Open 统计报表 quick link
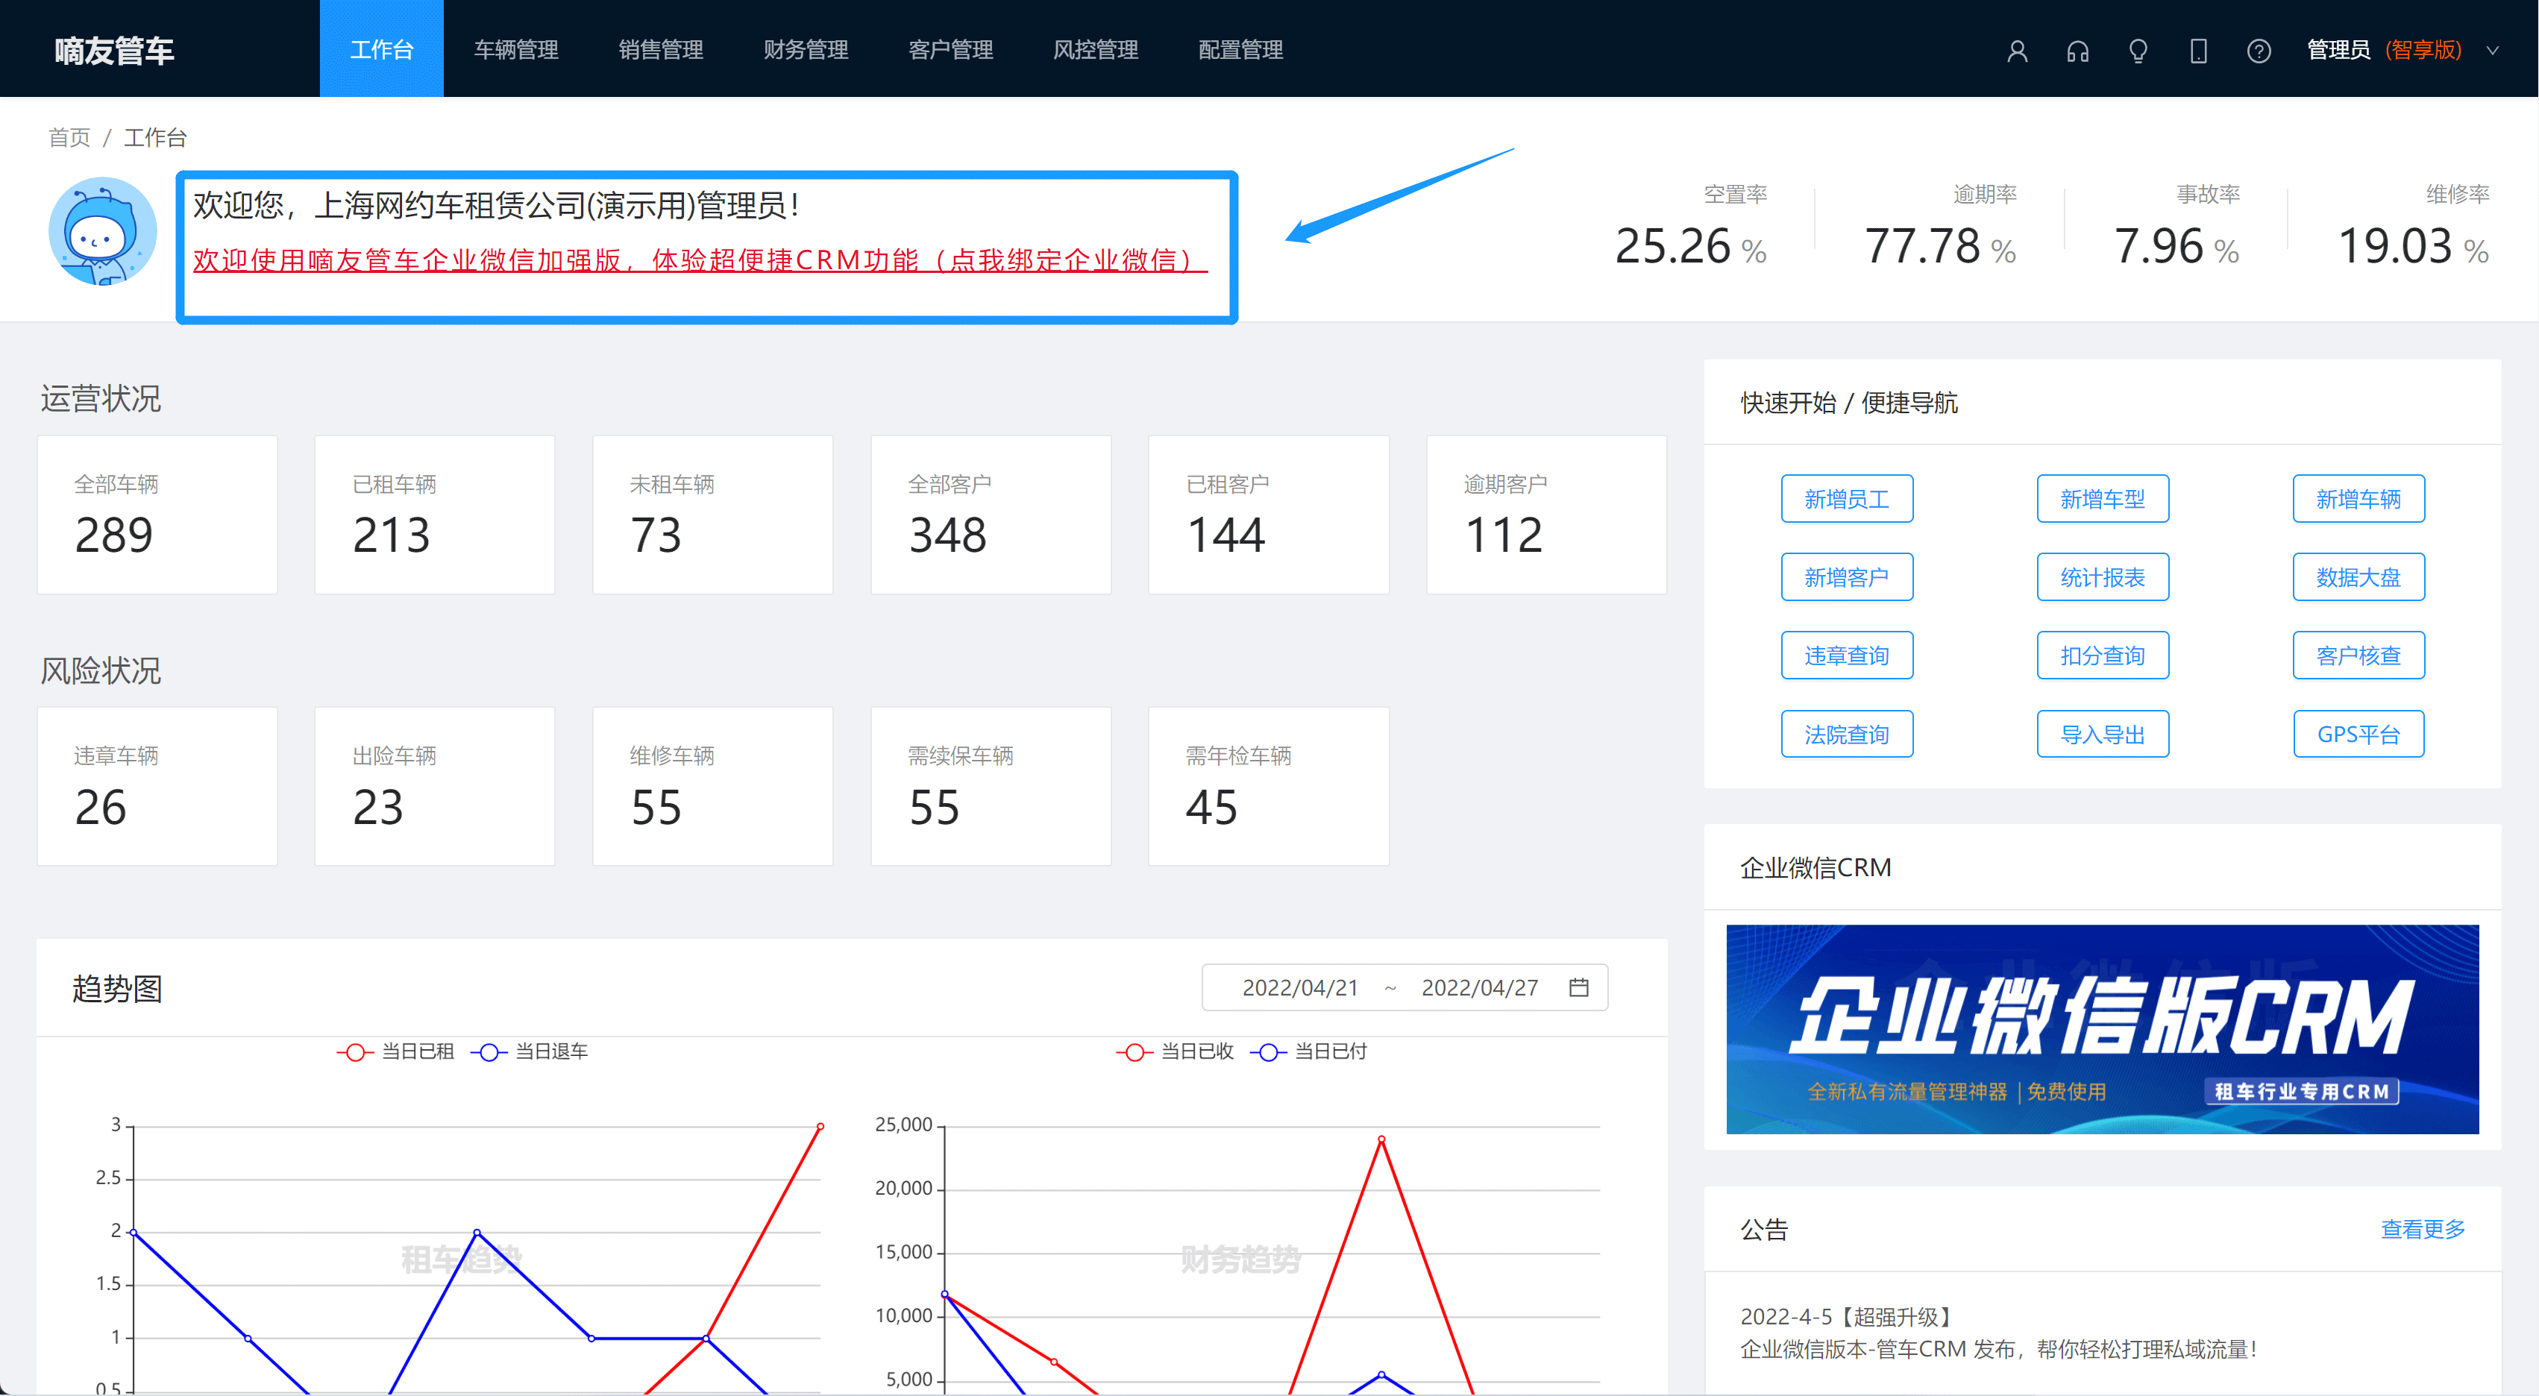The image size is (2539, 1396). 2103,576
